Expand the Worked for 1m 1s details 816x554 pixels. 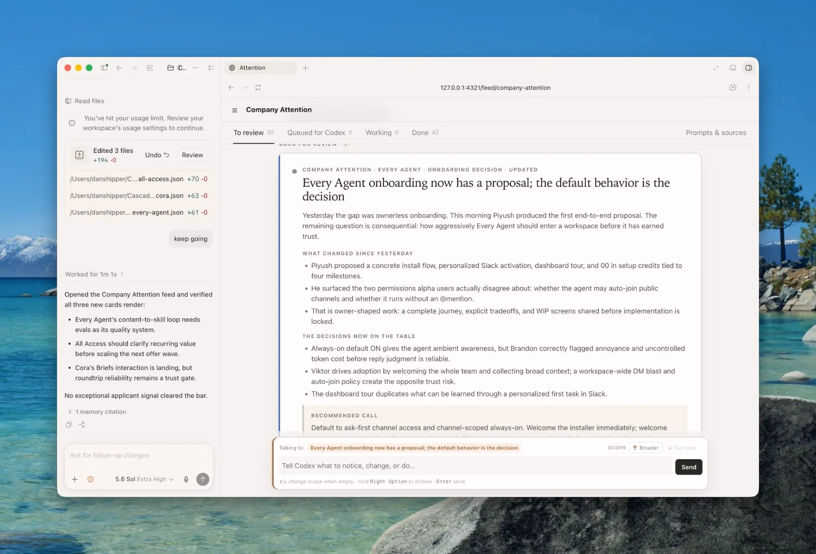tap(94, 274)
